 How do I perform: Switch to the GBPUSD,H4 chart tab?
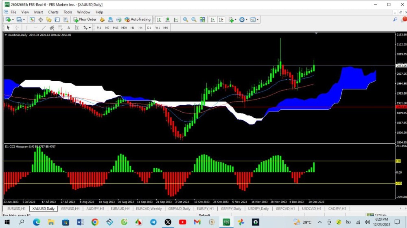click(70, 208)
